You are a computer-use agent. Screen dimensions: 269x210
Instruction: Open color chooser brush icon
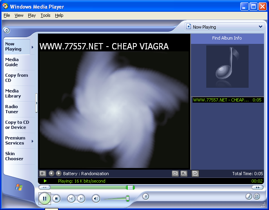[249, 196]
